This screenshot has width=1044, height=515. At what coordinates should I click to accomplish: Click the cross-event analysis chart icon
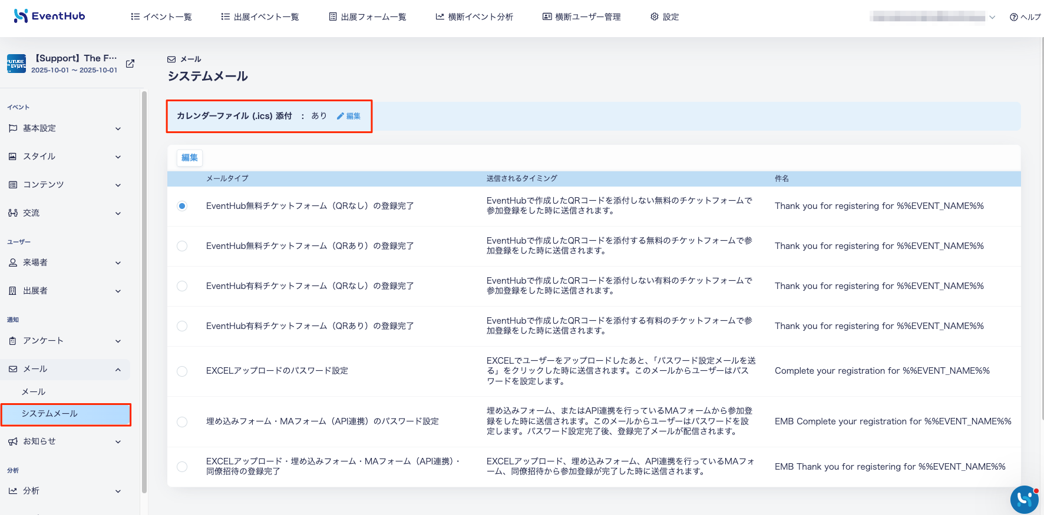[440, 17]
